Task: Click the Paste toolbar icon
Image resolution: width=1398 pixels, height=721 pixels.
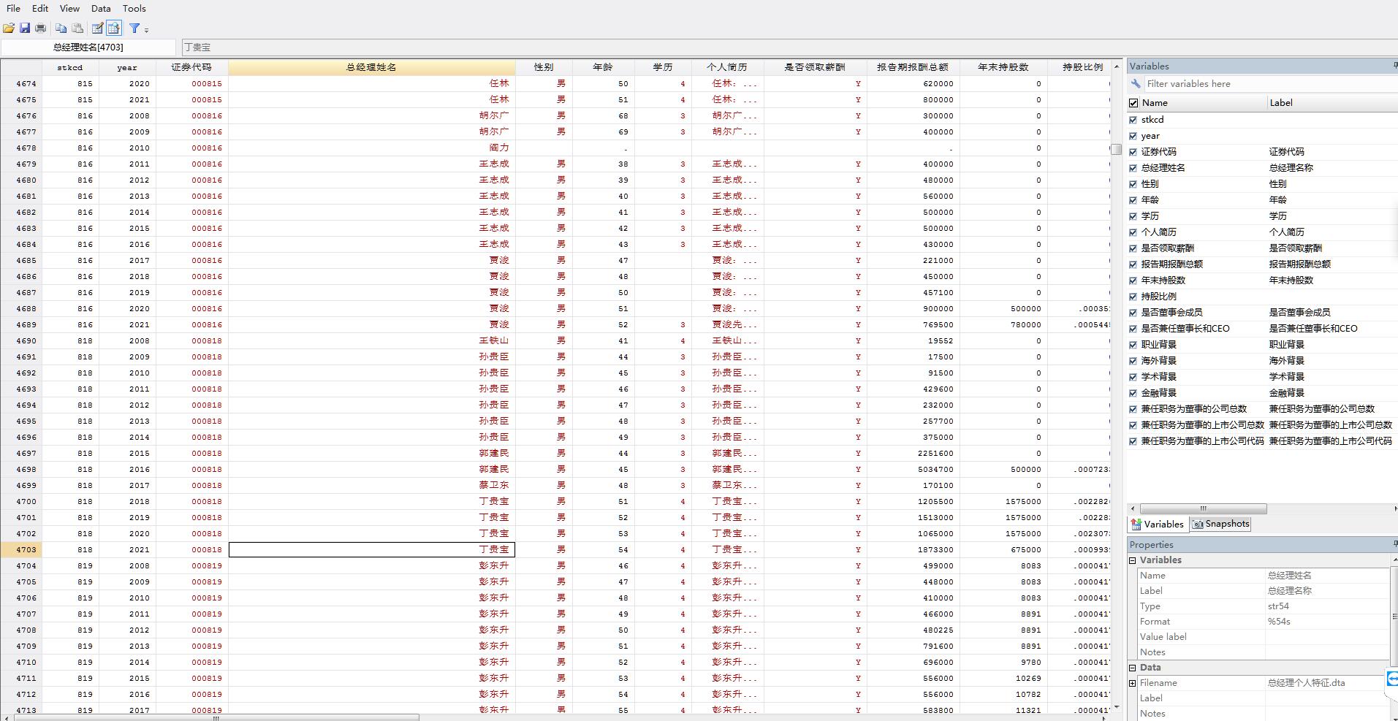Action: (77, 28)
